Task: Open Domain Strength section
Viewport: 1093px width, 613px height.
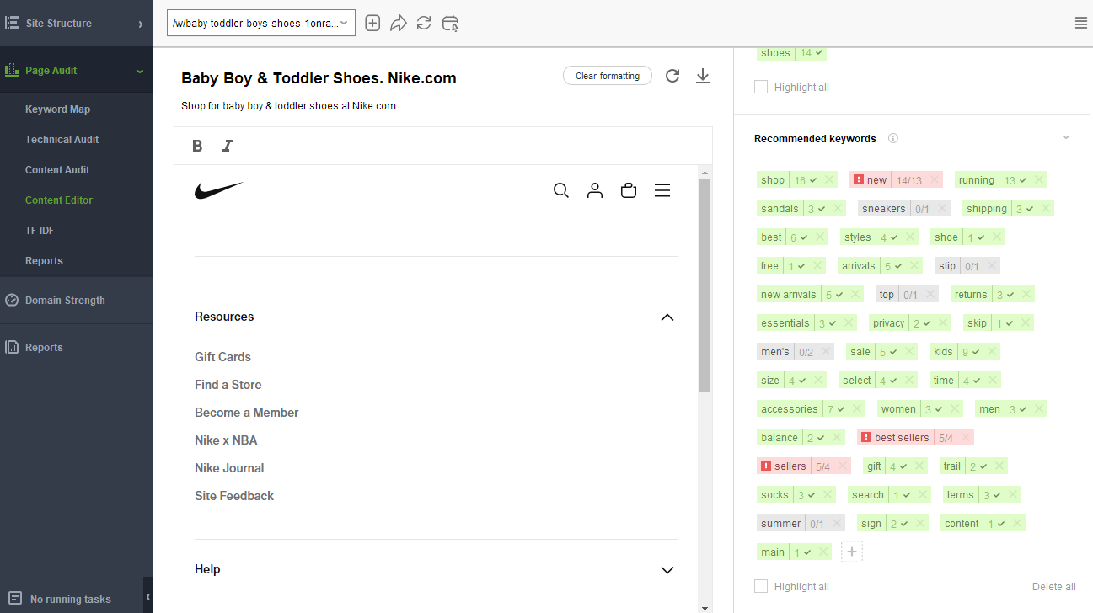Action: coord(65,301)
